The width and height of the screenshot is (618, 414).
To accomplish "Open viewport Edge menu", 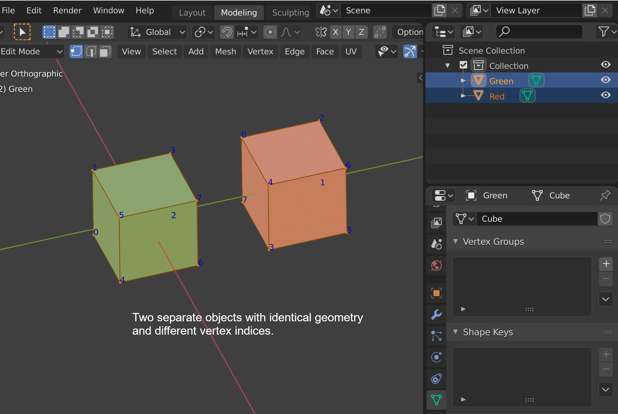I will pyautogui.click(x=295, y=52).
